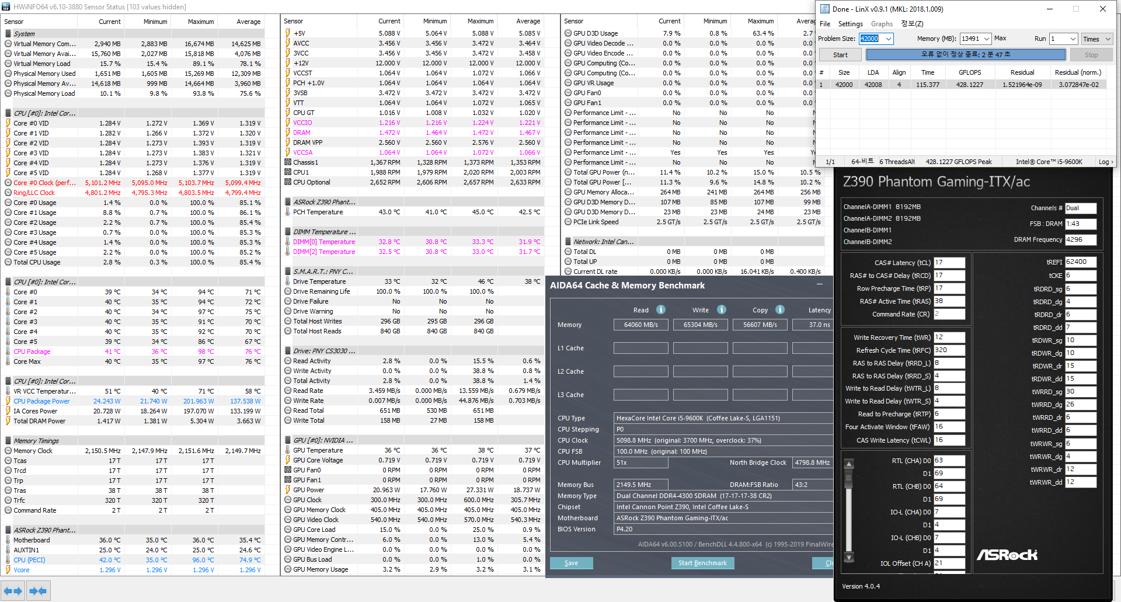Image resolution: width=1121 pixels, height=602 pixels.
Task: Click the fan icon beside Chassis1
Action: click(288, 162)
